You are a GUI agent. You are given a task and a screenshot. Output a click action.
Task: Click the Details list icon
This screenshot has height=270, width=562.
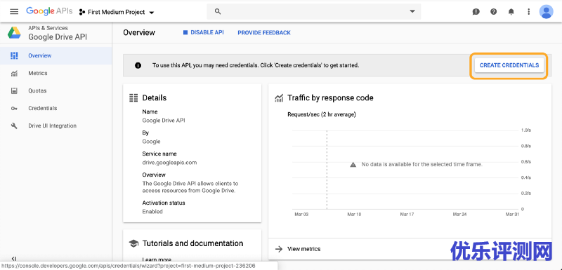tap(133, 98)
